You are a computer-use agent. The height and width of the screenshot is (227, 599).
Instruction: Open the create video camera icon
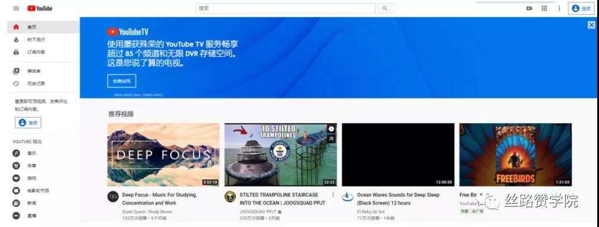pos(529,8)
